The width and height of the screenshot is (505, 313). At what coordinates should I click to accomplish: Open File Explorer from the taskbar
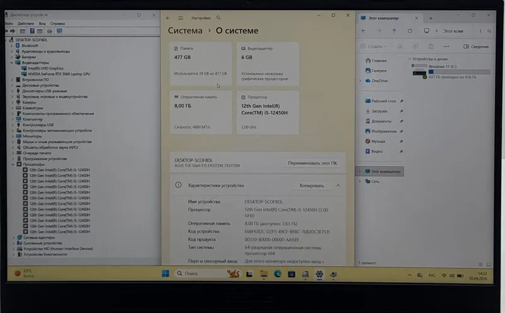coord(264,274)
